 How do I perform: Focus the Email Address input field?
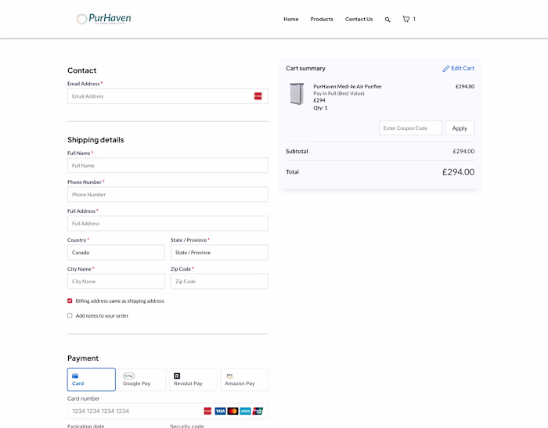point(168,96)
